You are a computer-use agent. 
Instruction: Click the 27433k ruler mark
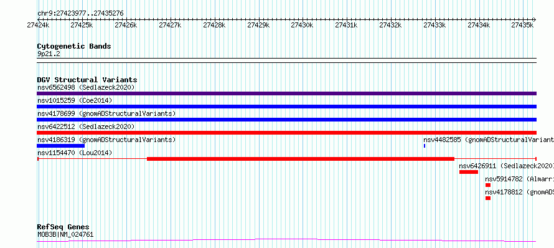[434, 25]
